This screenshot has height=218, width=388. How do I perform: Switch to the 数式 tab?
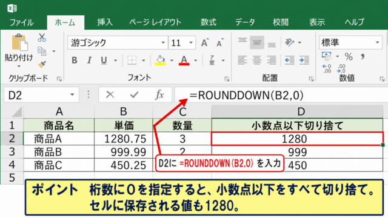(x=209, y=22)
